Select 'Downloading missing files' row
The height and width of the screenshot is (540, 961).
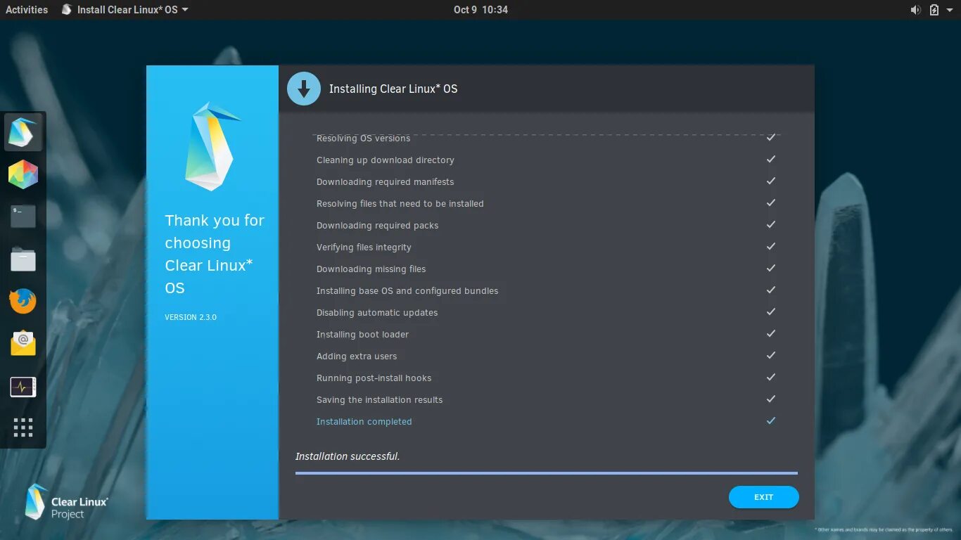547,269
